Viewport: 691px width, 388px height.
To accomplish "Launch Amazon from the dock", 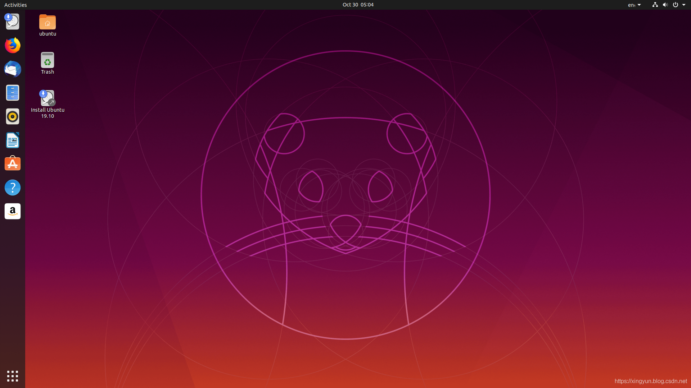I will [13, 211].
